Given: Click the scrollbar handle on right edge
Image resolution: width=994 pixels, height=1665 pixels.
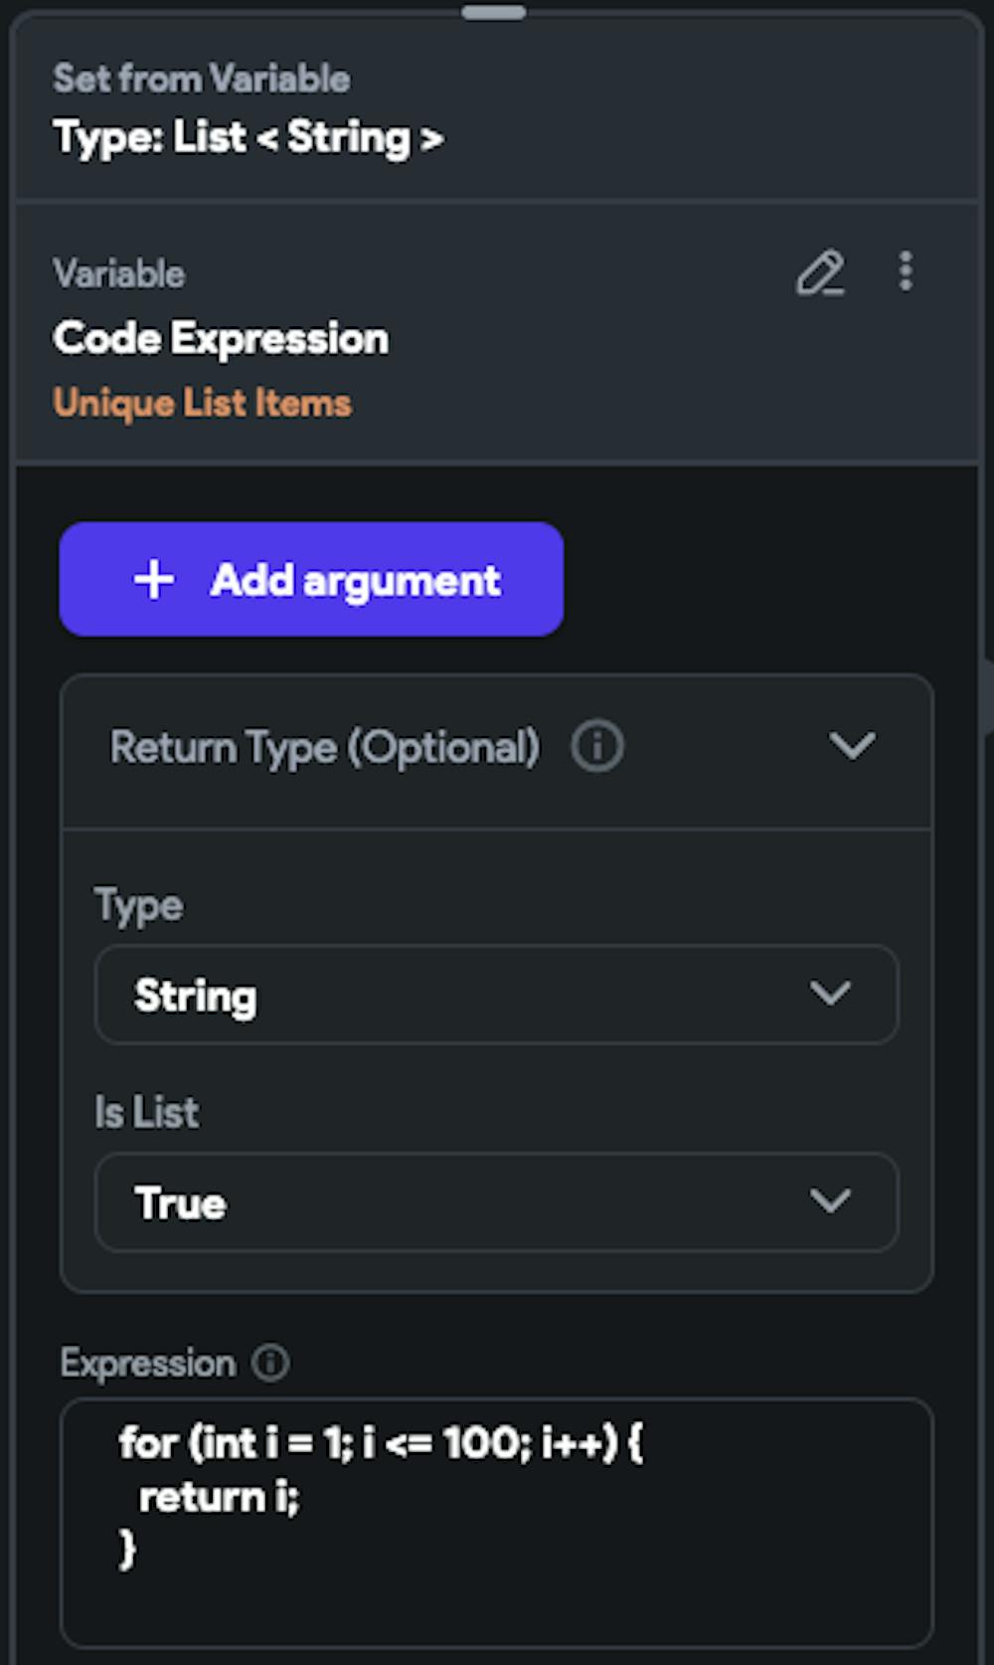Looking at the screenshot, I should pos(987,696).
